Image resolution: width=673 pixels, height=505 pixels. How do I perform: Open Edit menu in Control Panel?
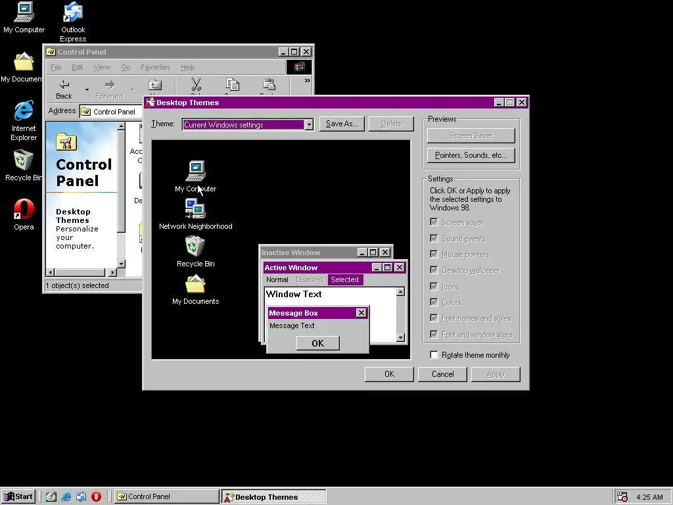point(78,68)
